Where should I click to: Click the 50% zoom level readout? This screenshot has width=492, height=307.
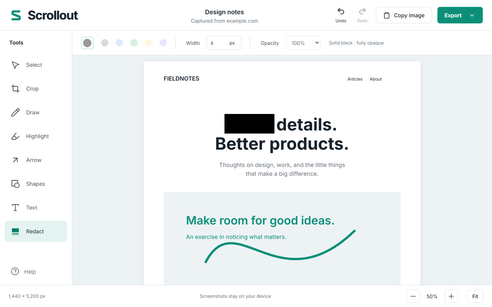[x=432, y=296]
